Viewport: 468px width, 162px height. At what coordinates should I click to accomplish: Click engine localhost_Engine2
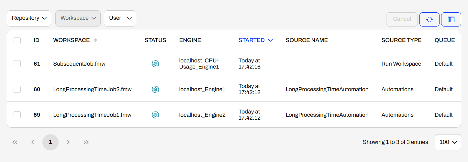point(202,115)
